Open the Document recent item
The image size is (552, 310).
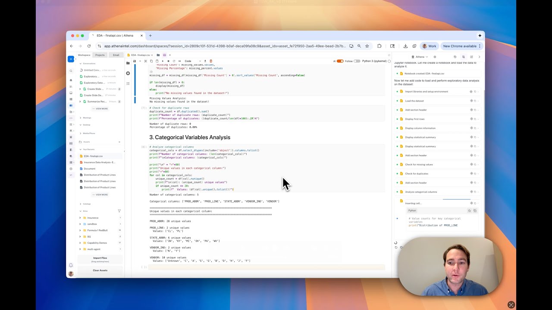click(x=90, y=169)
